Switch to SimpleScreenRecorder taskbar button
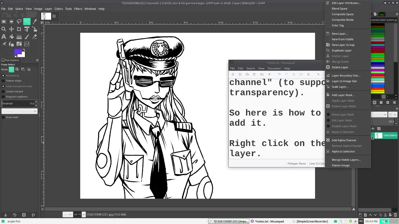 tap(312, 222)
